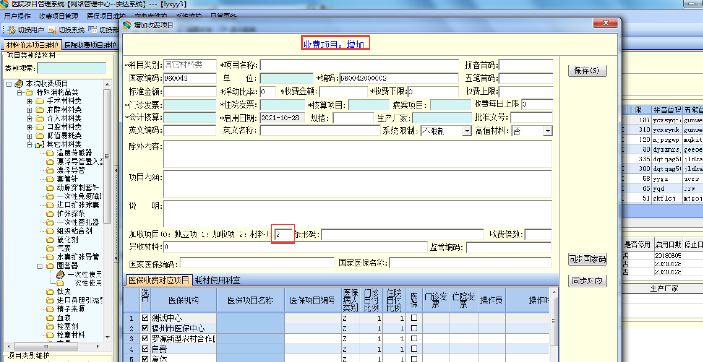Collapse the 特殊消耗品类 tree node

19,92
